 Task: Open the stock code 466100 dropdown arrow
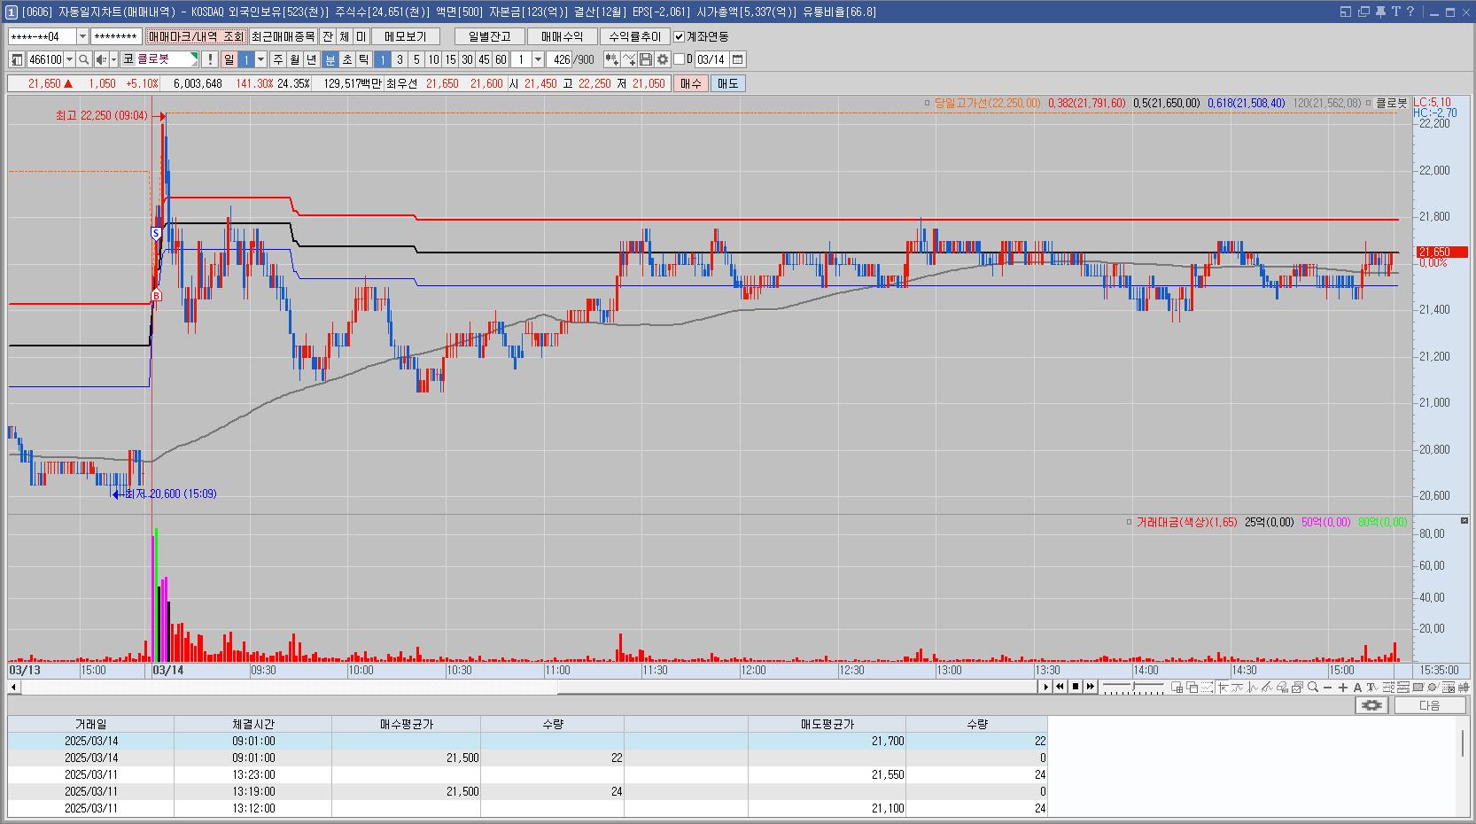pos(69,59)
